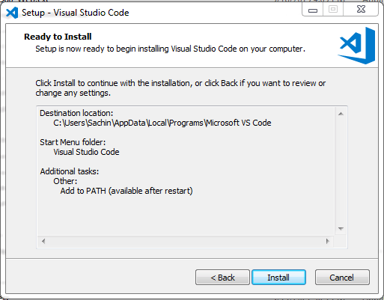
Task: Click the destination location path text
Action: (x=162, y=123)
